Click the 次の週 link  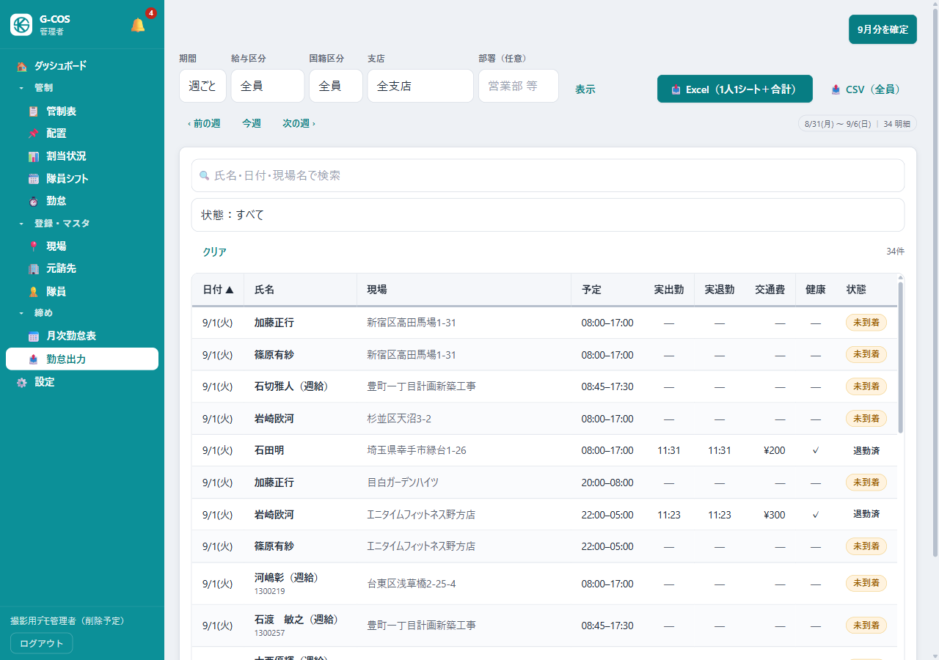pyautogui.click(x=299, y=123)
